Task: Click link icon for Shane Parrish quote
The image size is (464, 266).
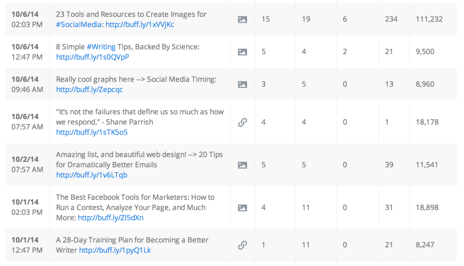Action: (x=242, y=122)
